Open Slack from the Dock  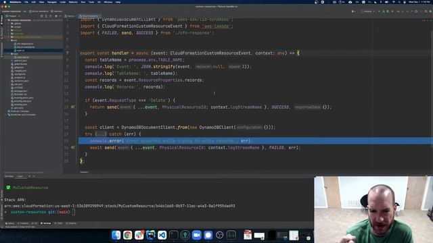click(139, 235)
